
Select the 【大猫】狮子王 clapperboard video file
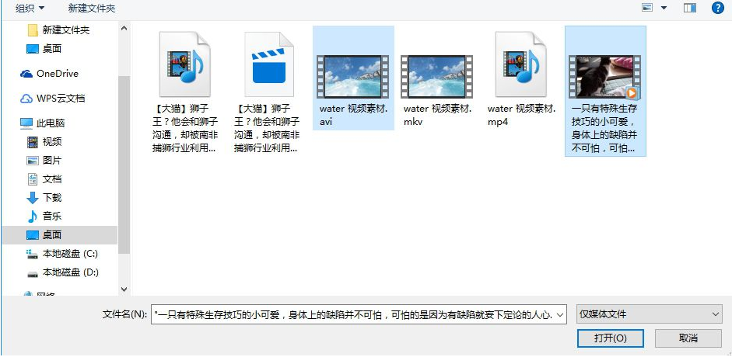[269, 64]
